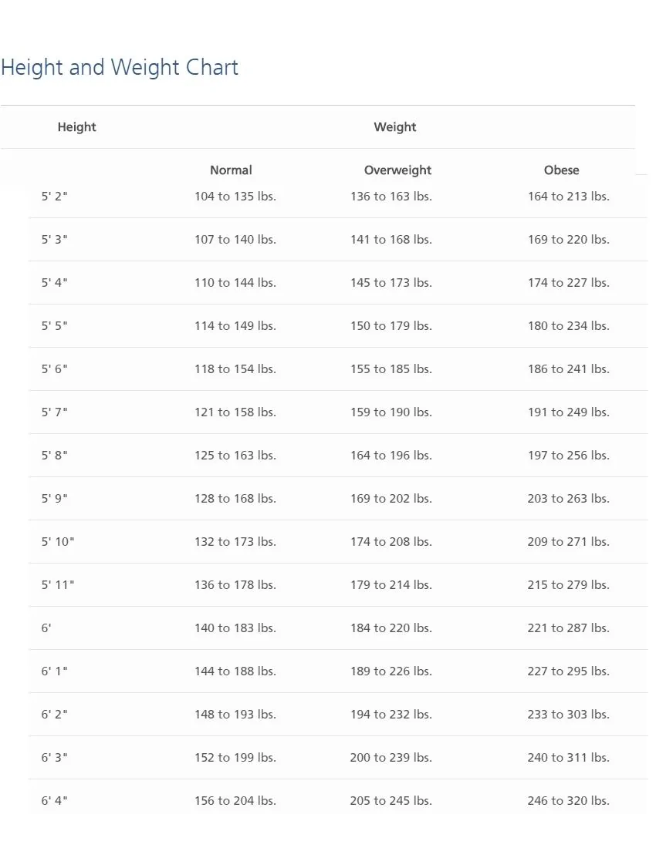
Task: Select the Weight column header
Action: 395,127
